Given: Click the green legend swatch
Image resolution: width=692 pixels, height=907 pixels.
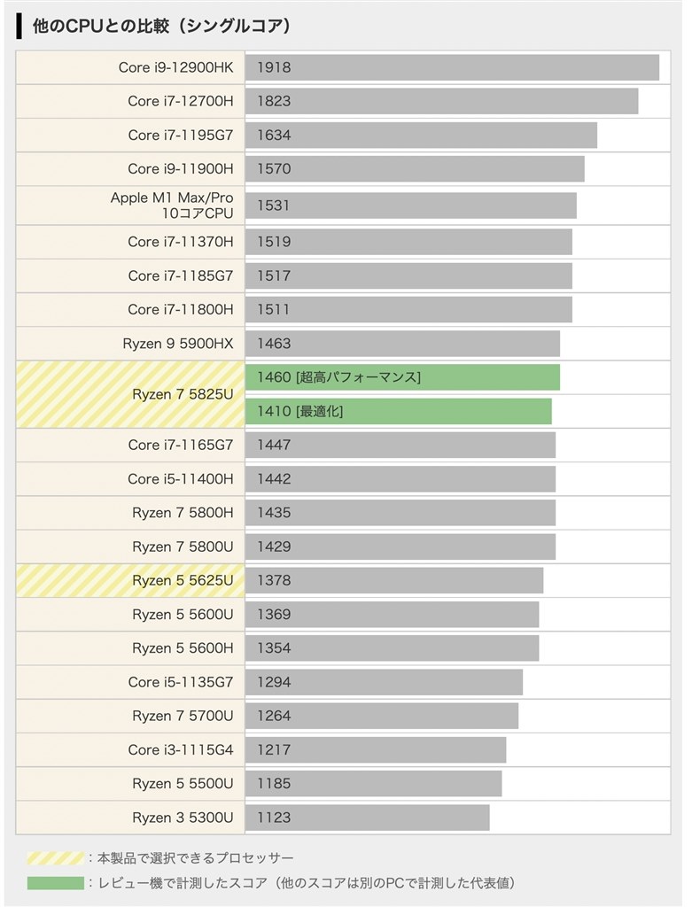Looking at the screenshot, I should [x=55, y=883].
